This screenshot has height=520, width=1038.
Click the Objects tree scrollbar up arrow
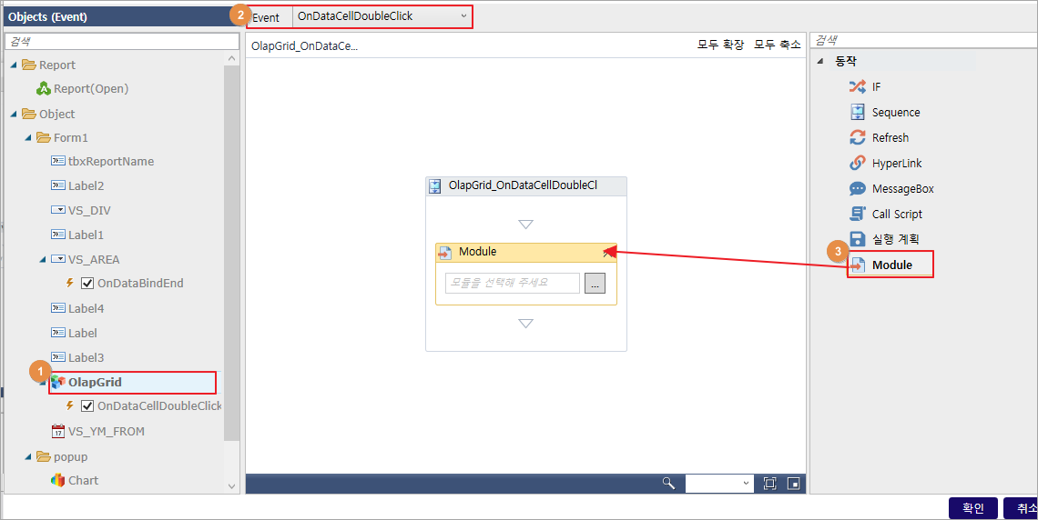click(x=231, y=58)
